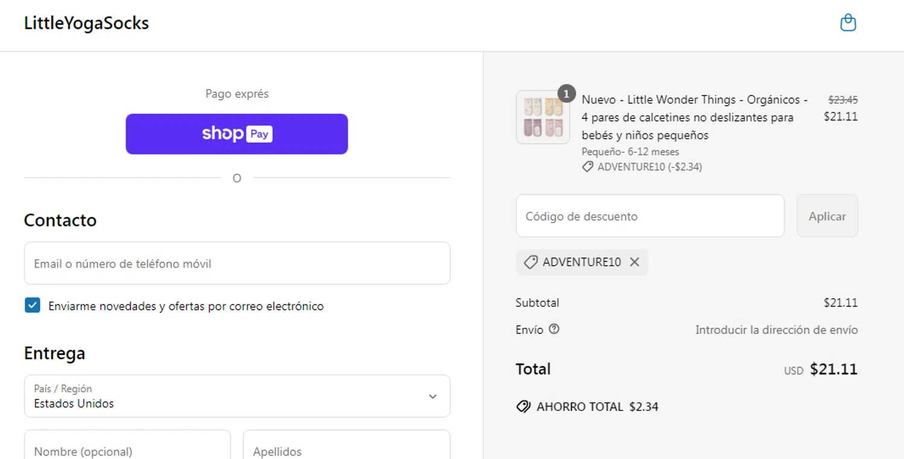The width and height of the screenshot is (904, 459).
Task: Click the product title Nuevo - Little Wonder Things
Action: (x=695, y=117)
